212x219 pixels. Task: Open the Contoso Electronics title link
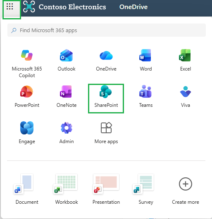tap(72, 7)
